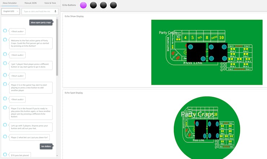The width and height of the screenshot is (267, 159).
Task: Select the 'I got 1 player!' response
Action: pos(31,66)
